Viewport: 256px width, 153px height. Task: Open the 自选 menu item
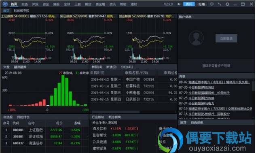[x=25, y=4]
